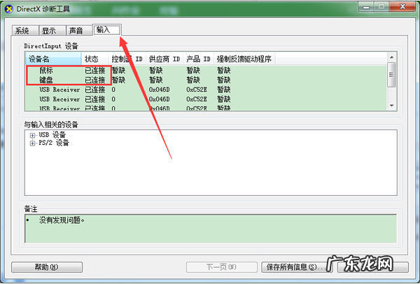Screen dimensions: 420x284
Task: Select the USB 设备 tree item label
Action: click(52, 134)
